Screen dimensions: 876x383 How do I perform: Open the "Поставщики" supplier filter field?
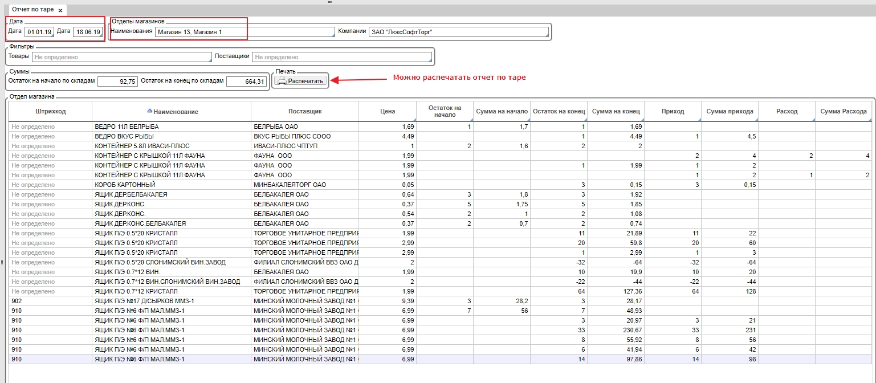coord(342,57)
